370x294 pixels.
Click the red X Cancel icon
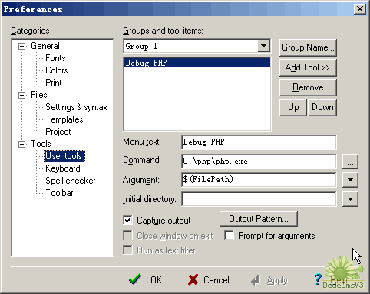coord(193,279)
